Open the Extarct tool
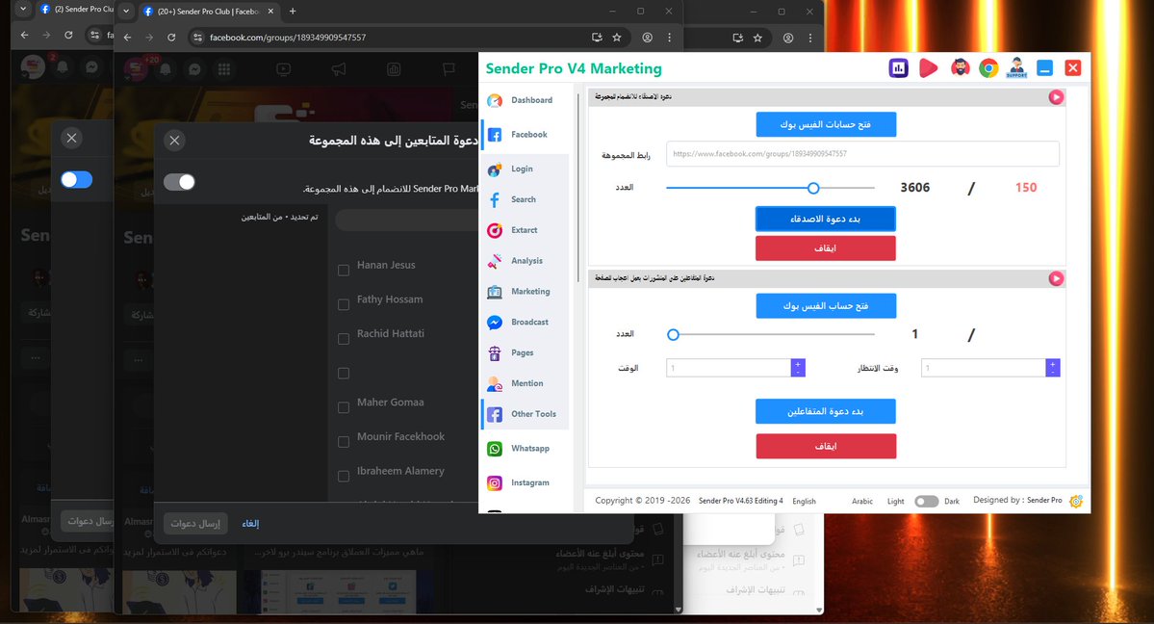 point(522,230)
